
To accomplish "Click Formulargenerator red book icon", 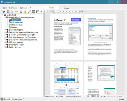I will point(8,37).
